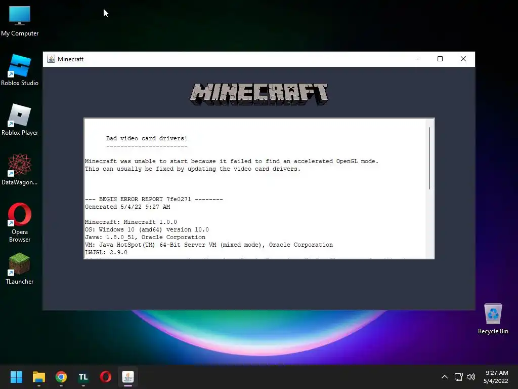The width and height of the screenshot is (518, 389).
Task: Minimize the Minecraft window
Action: (x=417, y=59)
